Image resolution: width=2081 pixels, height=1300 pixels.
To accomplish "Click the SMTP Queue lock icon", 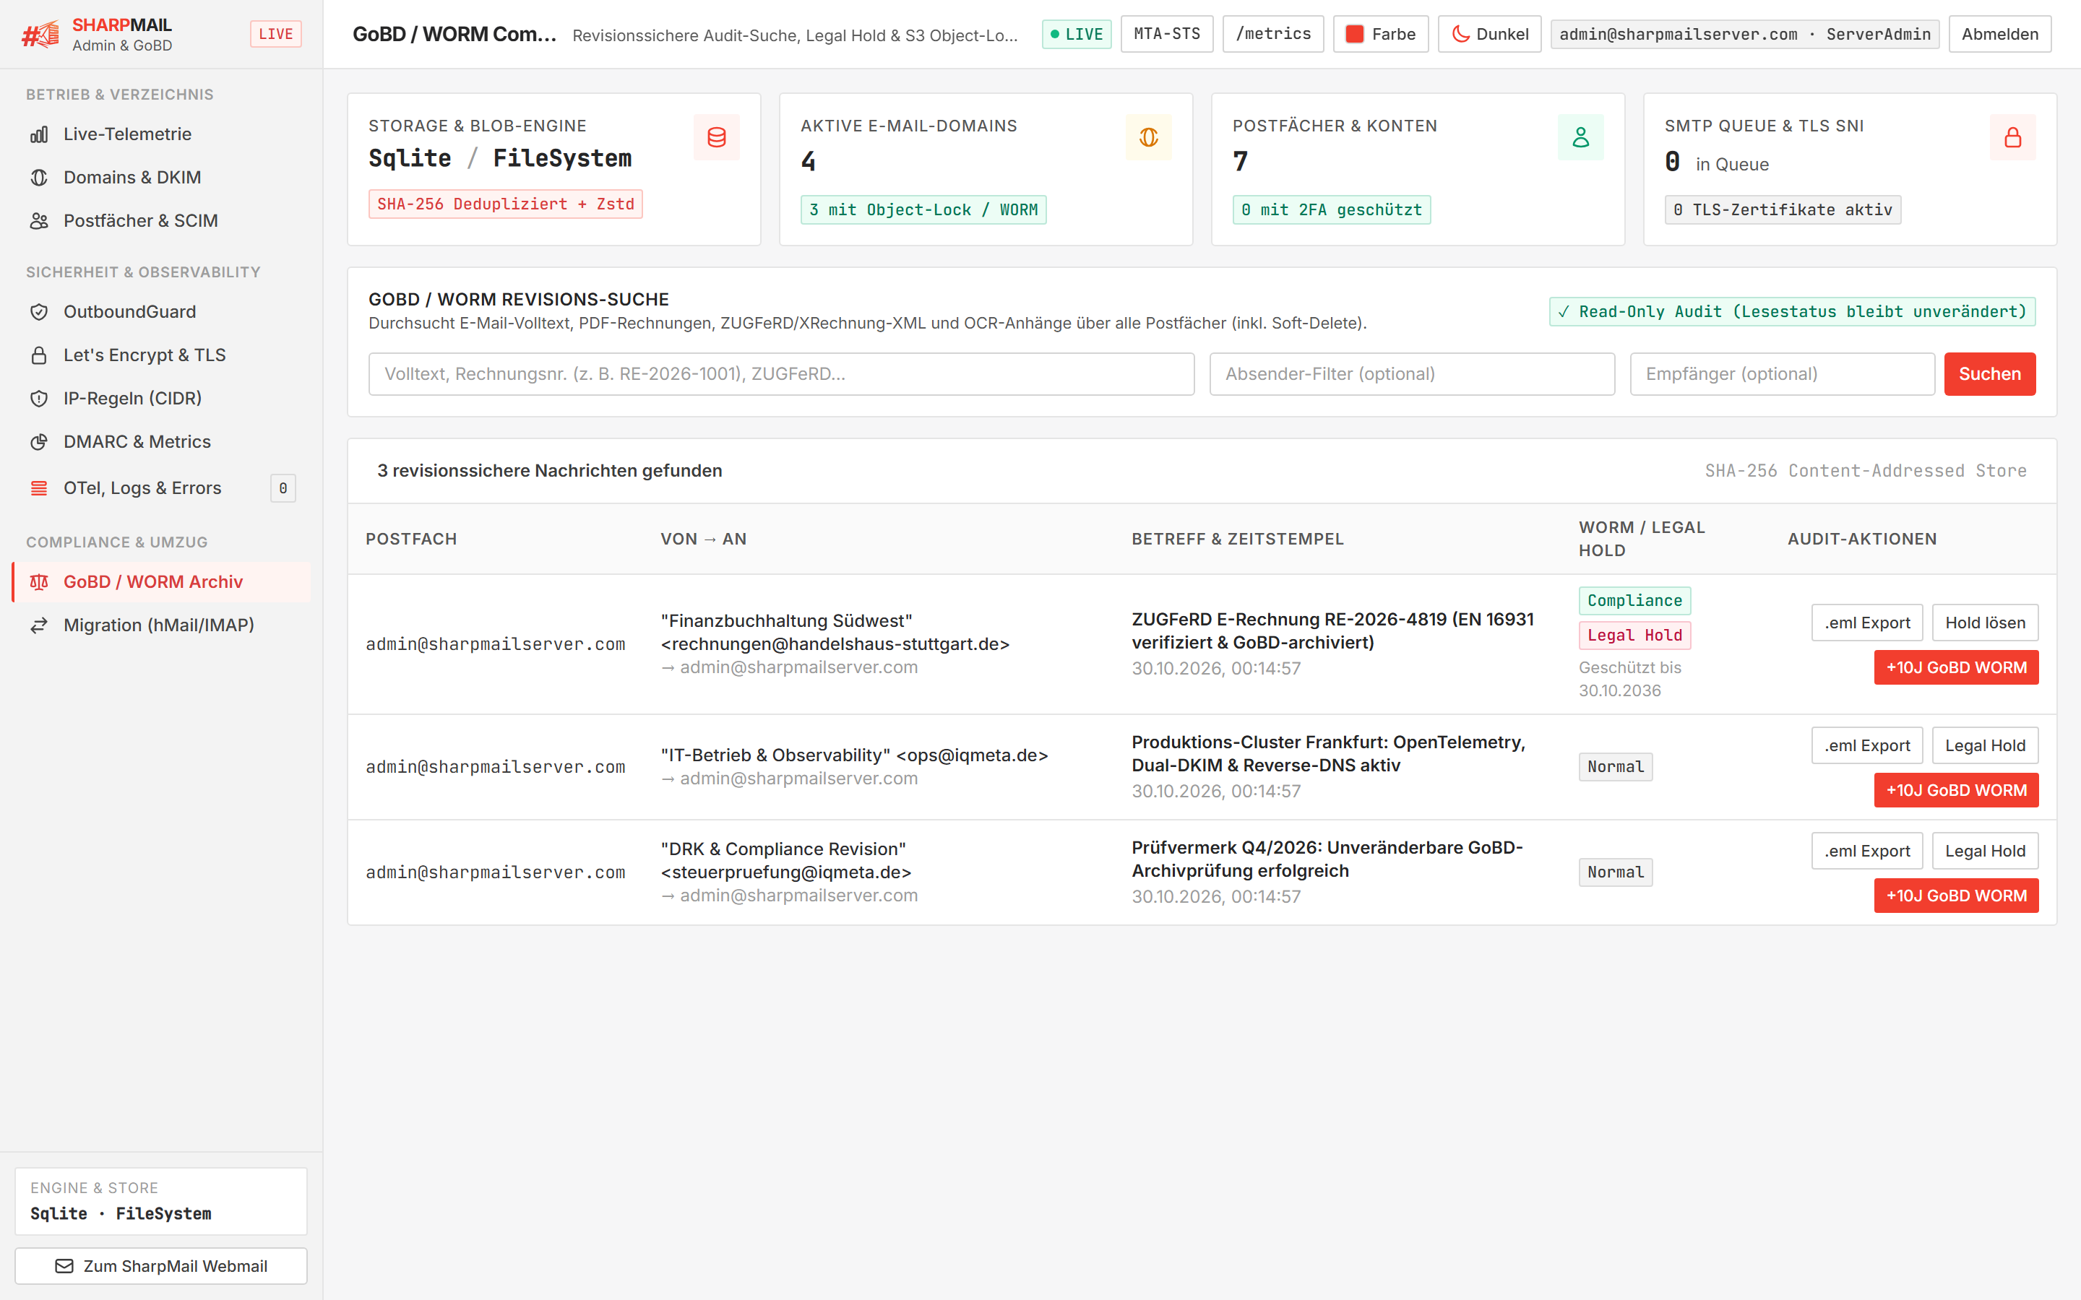I will (x=2013, y=137).
